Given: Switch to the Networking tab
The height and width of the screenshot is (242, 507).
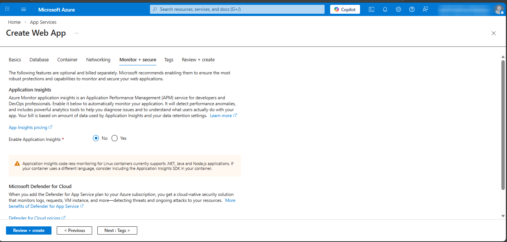Looking at the screenshot, I should [98, 60].
